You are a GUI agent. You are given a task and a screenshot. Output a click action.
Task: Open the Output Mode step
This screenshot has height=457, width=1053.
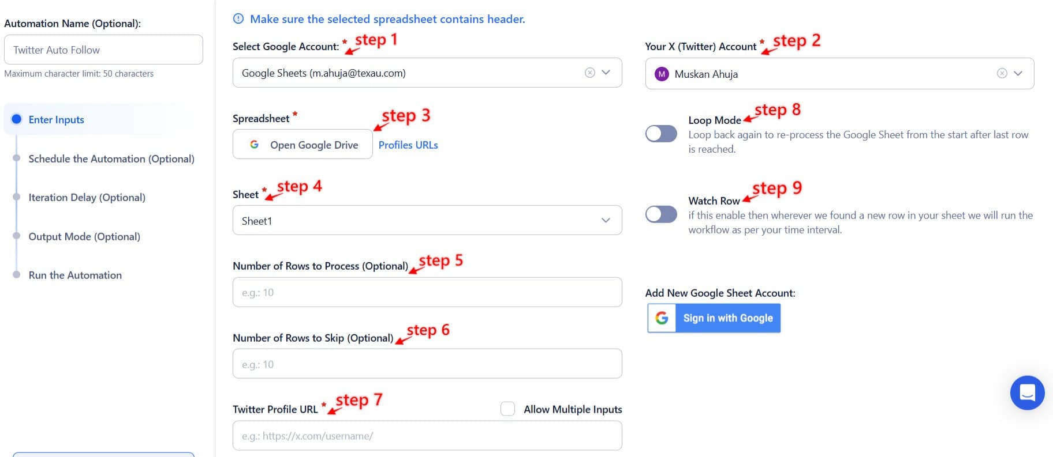[x=84, y=236]
